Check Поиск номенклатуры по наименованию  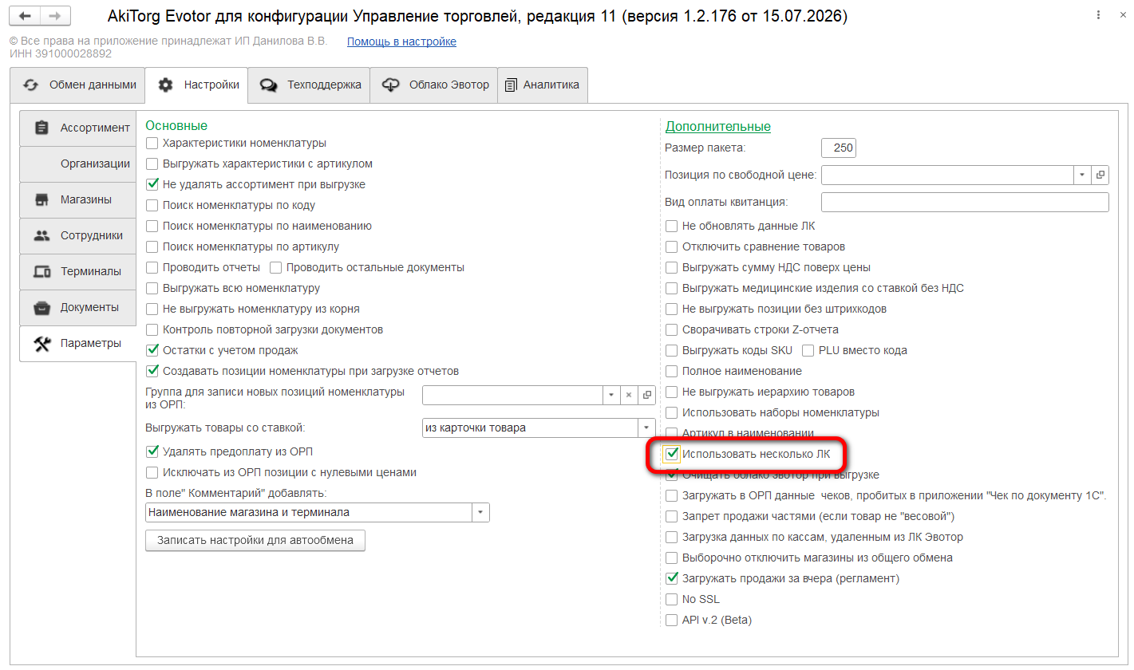(x=152, y=227)
